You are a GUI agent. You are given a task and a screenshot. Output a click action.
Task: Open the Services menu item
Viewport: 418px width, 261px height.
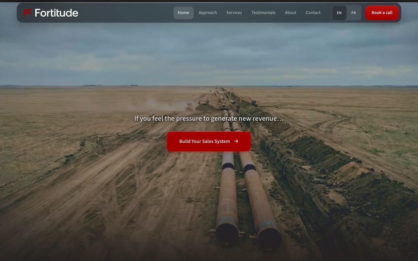pos(234,13)
